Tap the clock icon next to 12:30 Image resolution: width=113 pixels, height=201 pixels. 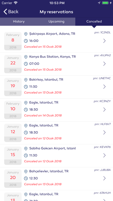point(26,178)
